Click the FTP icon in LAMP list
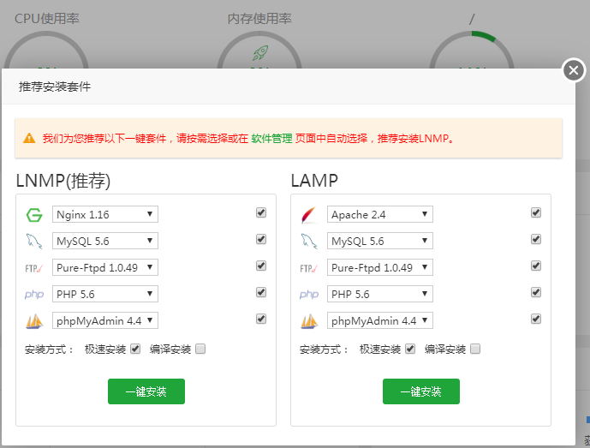 (309, 268)
